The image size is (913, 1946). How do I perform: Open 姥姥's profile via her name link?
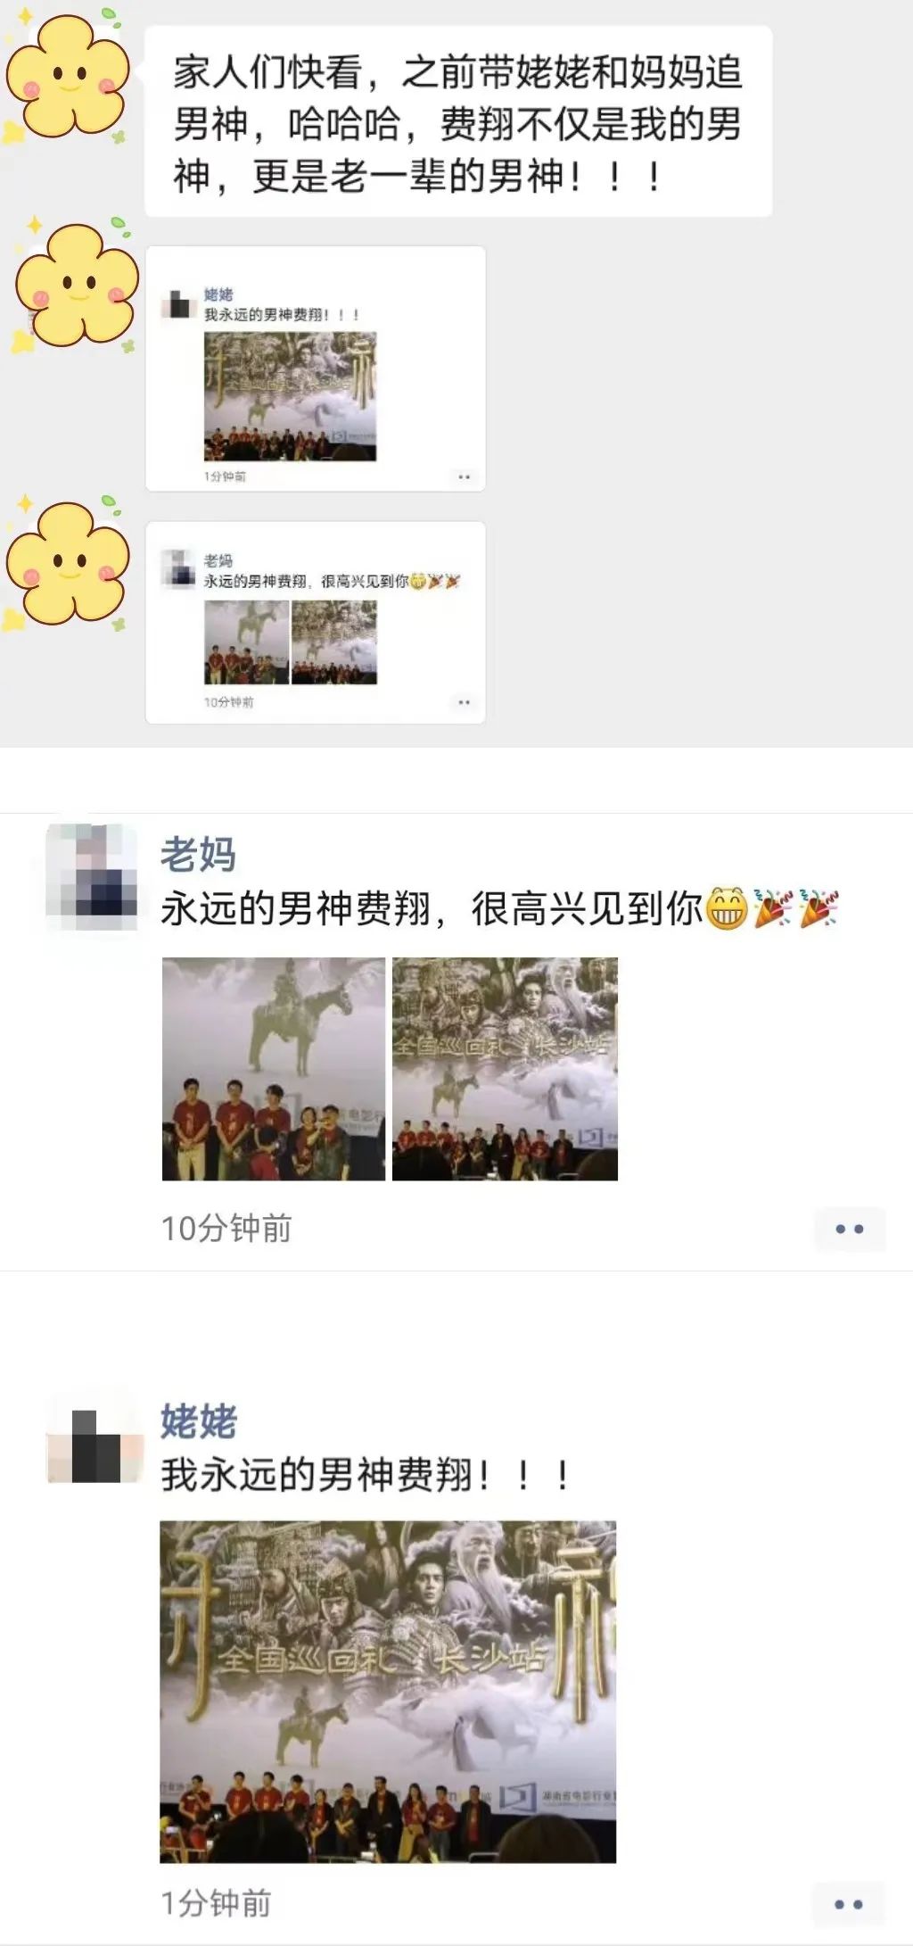coord(198,1421)
